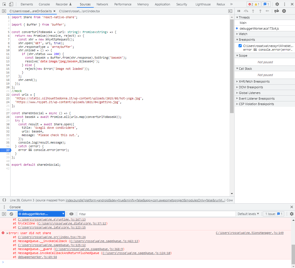295x268 pixels.
Task: Open the index.bundle source map link
Action: [x=145, y=200]
